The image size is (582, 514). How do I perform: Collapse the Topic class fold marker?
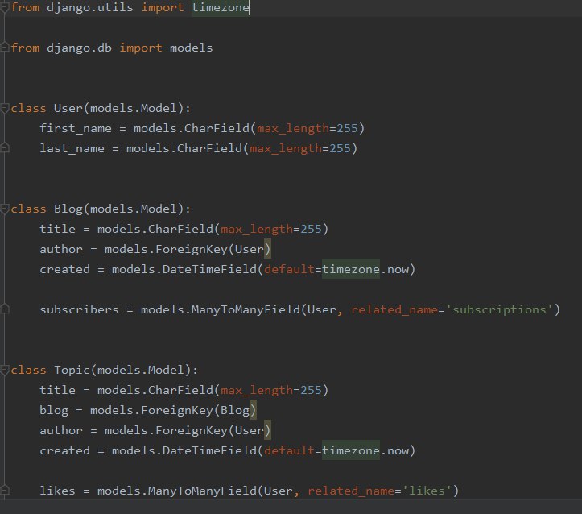tap(5, 371)
